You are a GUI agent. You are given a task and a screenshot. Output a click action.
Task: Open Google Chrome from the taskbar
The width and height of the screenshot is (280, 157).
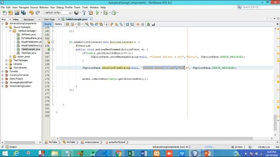pyautogui.click(x=118, y=153)
